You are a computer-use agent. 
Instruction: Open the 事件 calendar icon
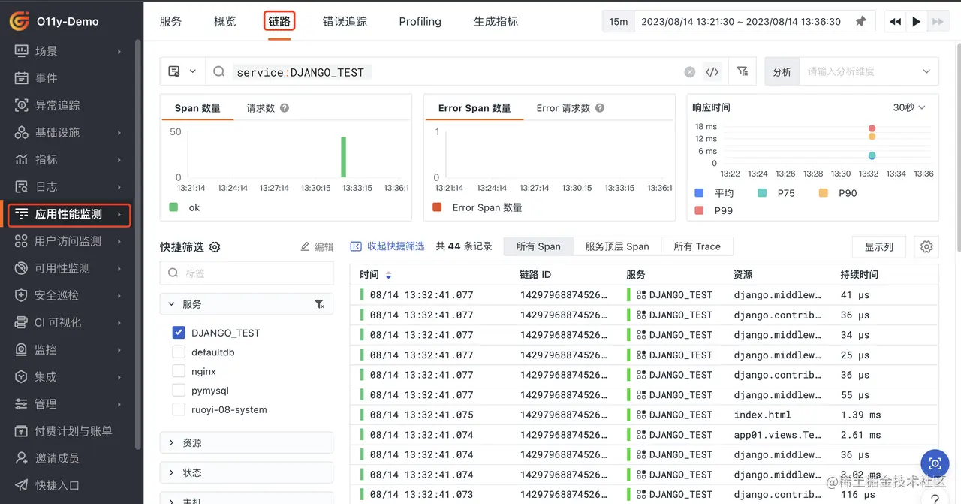(22, 78)
